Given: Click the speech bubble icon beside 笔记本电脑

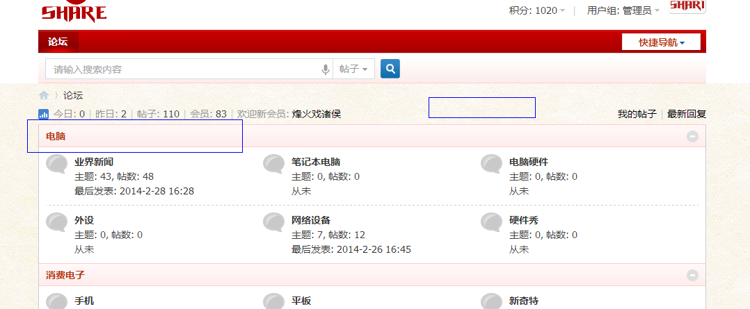Looking at the screenshot, I should point(274,164).
